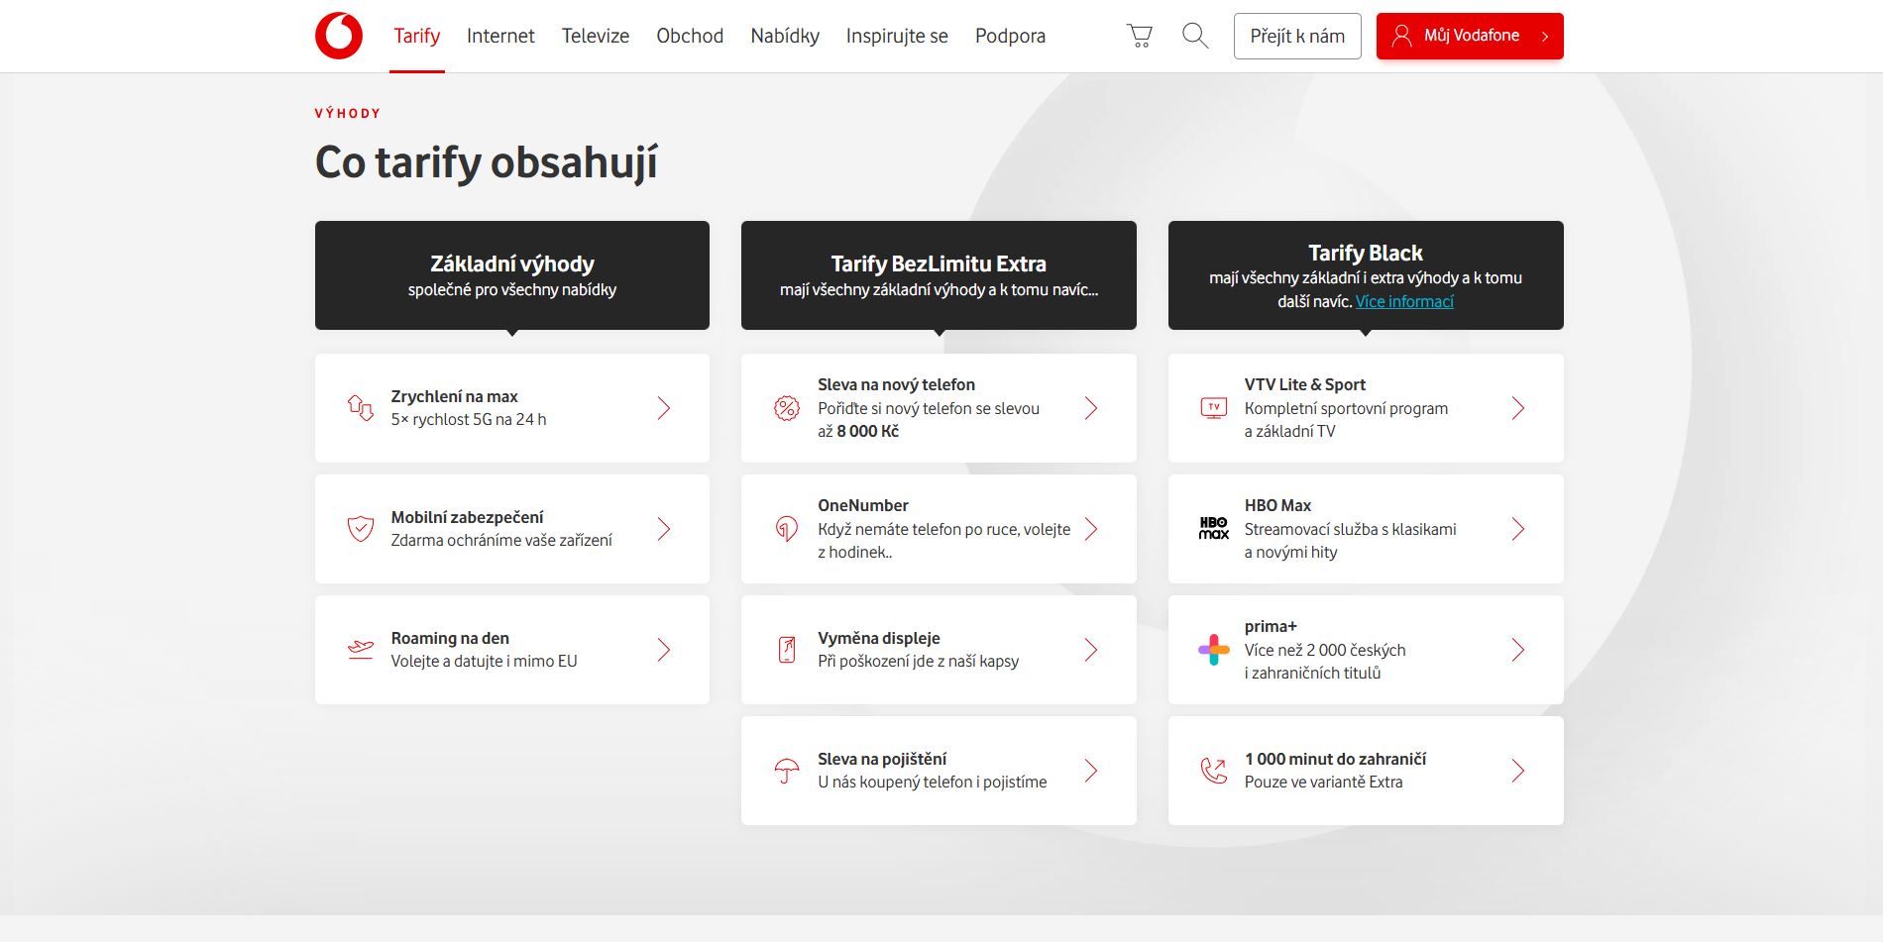Click the HBO Max title text
The height and width of the screenshot is (942, 1883).
coord(1277,505)
